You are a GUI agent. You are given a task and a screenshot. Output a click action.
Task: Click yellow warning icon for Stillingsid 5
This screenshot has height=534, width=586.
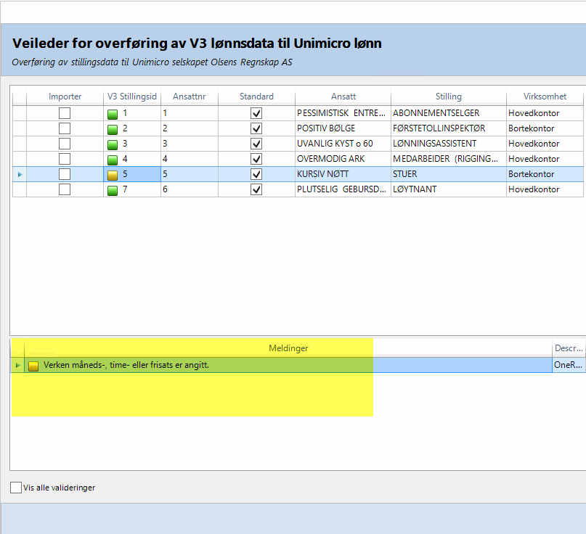112,175
